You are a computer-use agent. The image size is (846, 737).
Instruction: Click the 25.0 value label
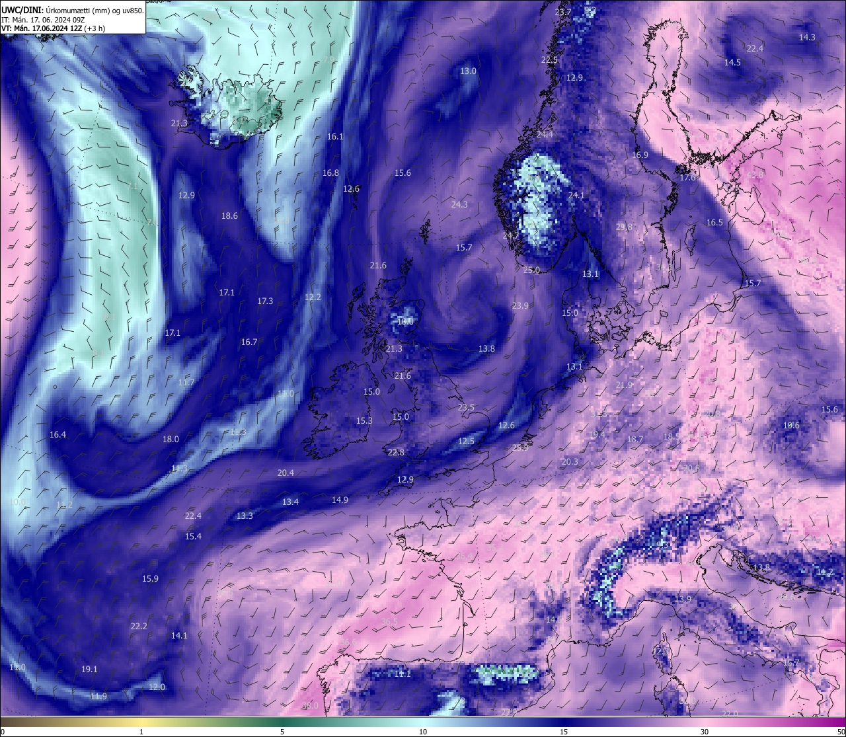pos(531,270)
